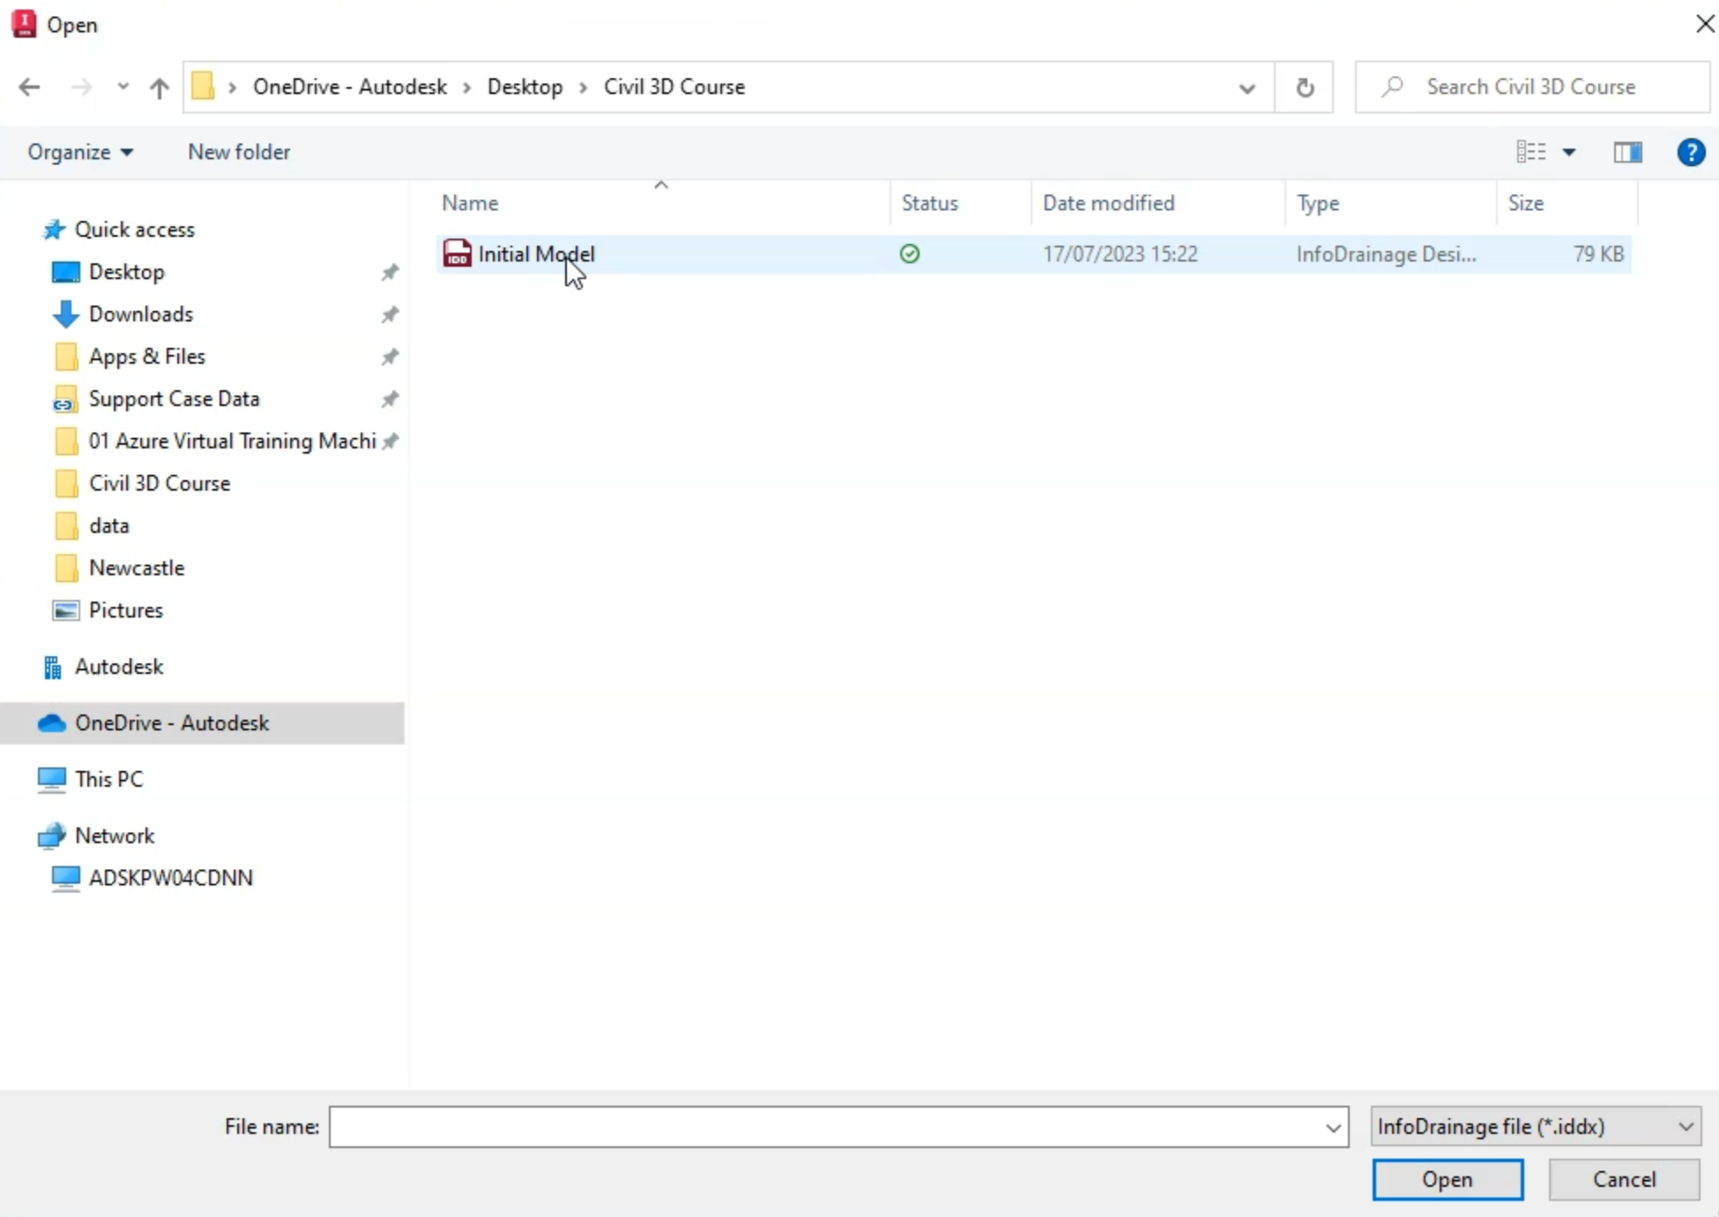The height and width of the screenshot is (1217, 1719).
Task: Click the folder icon in address bar
Action: [203, 86]
